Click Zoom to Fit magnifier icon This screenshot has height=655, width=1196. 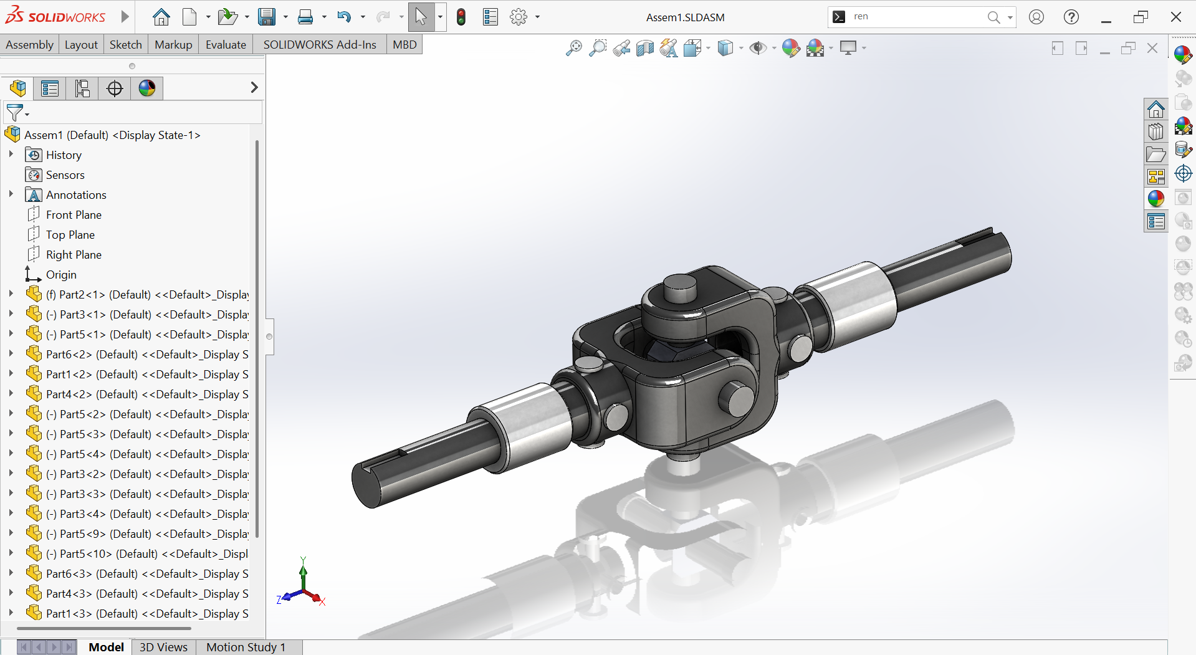click(x=573, y=48)
